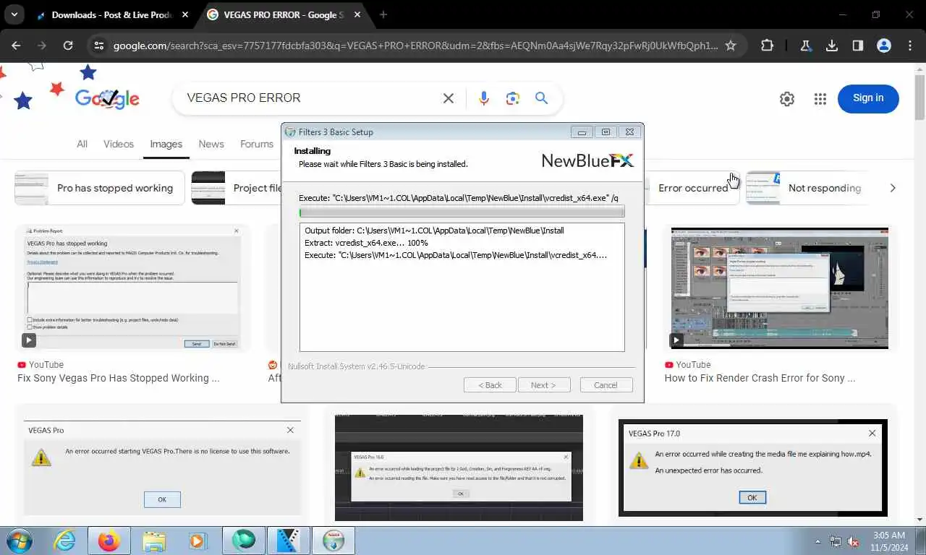This screenshot has height=555, width=926.
Task: Search by image with Google Lens icon
Action: [x=513, y=98]
